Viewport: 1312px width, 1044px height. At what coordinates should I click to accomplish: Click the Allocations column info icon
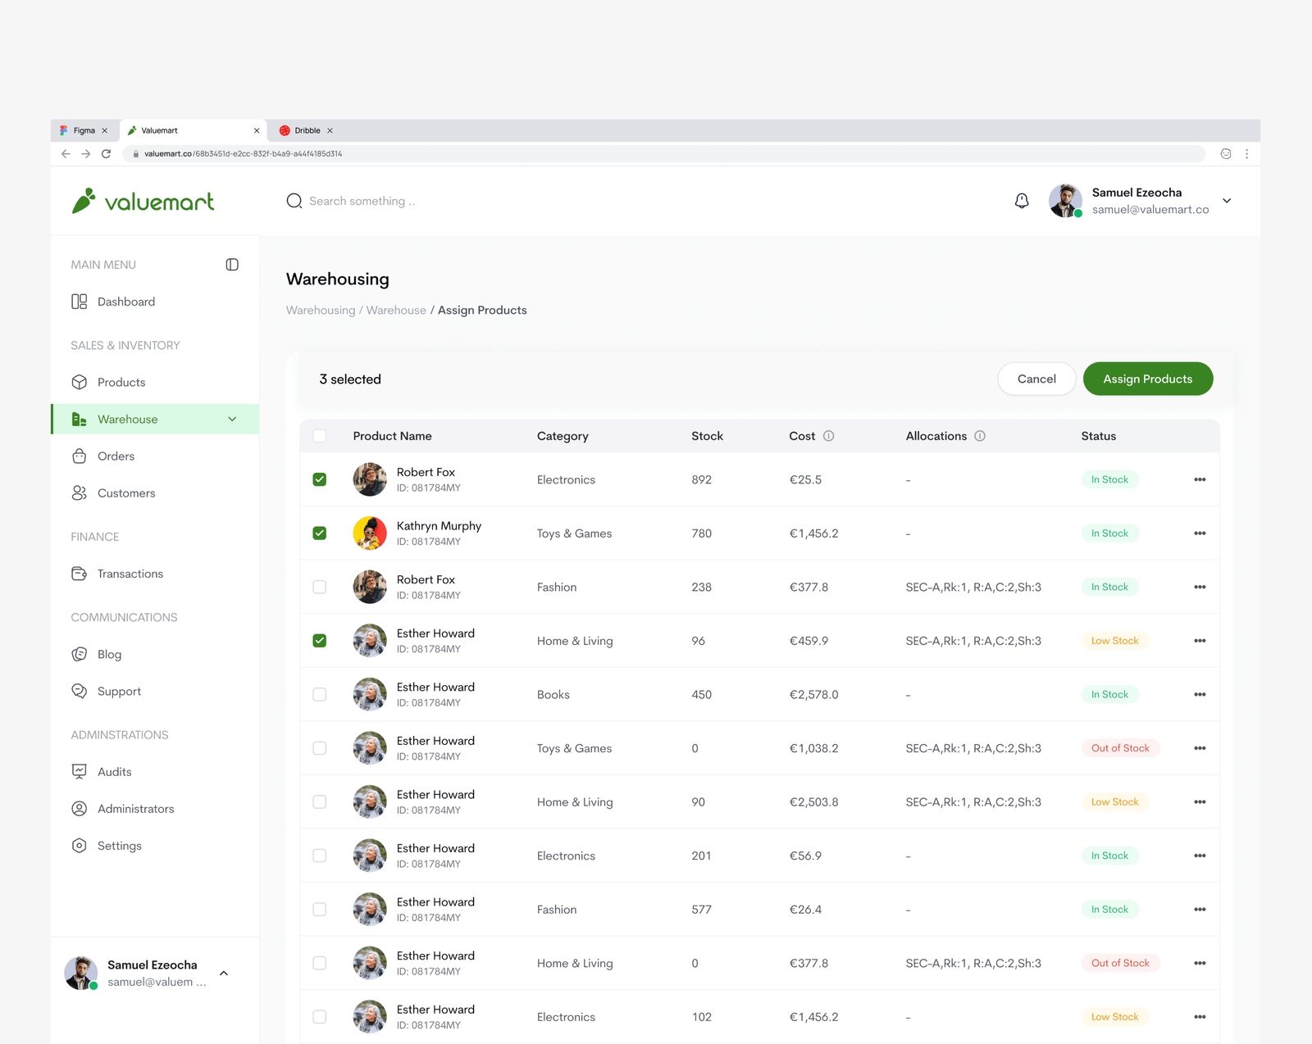980,436
